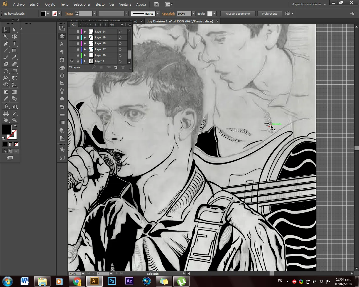The height and width of the screenshot is (287, 359).
Task: Open the Básico brush definition dropdown
Action: coord(158,13)
